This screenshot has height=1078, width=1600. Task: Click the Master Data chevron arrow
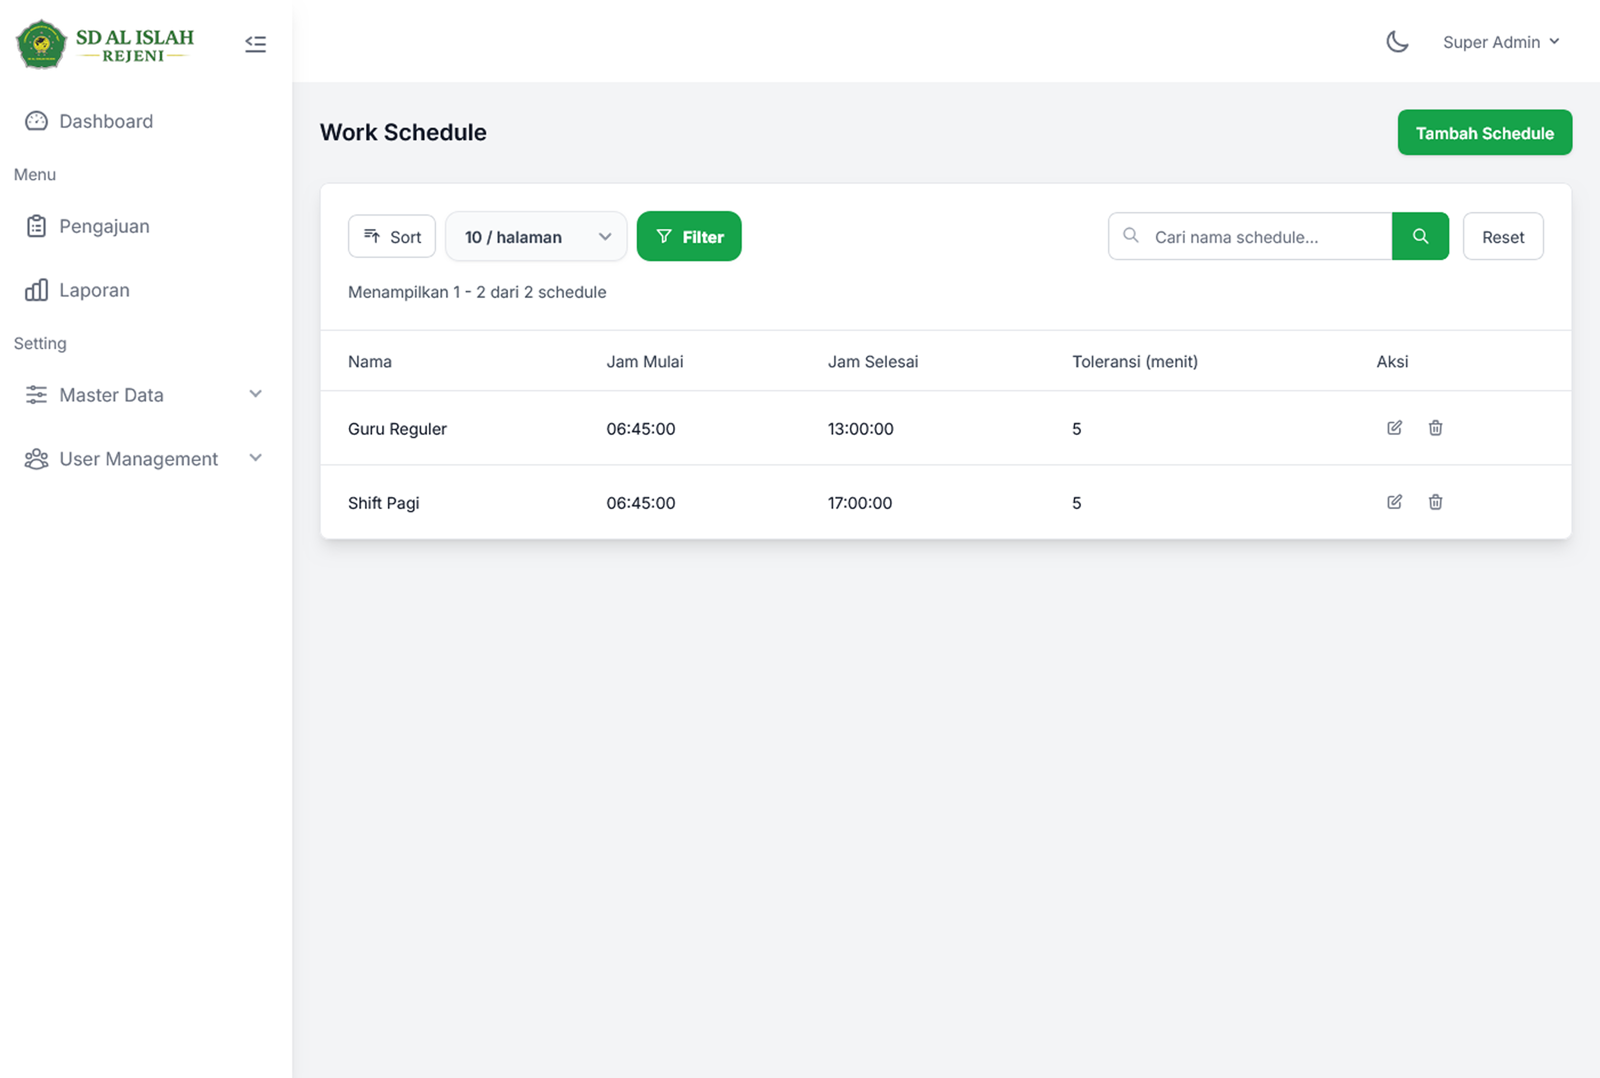(x=256, y=394)
